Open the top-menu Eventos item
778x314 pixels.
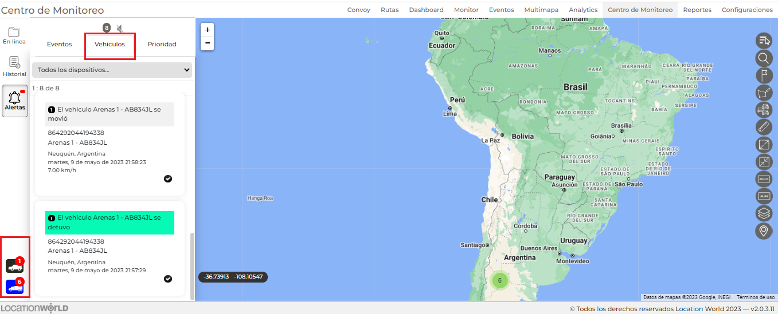point(501,10)
